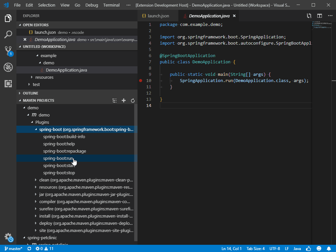Click the Open Changes compare icon
336x252 pixels.
coord(309,16)
